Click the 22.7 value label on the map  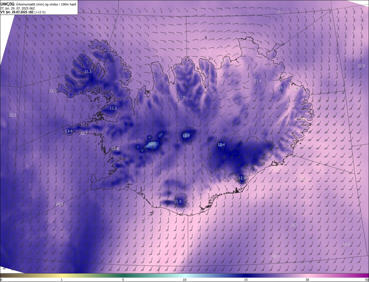point(84,133)
